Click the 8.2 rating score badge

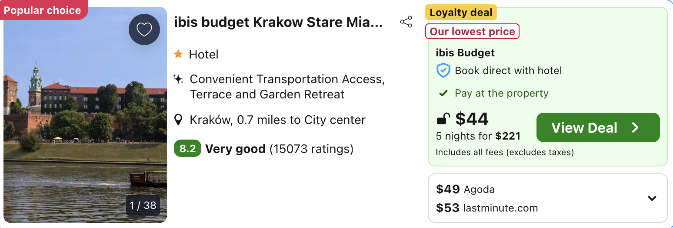[x=187, y=149]
